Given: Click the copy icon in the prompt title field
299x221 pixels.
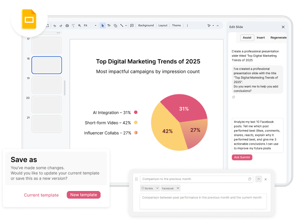Looking at the screenshot, I should (250, 179).
